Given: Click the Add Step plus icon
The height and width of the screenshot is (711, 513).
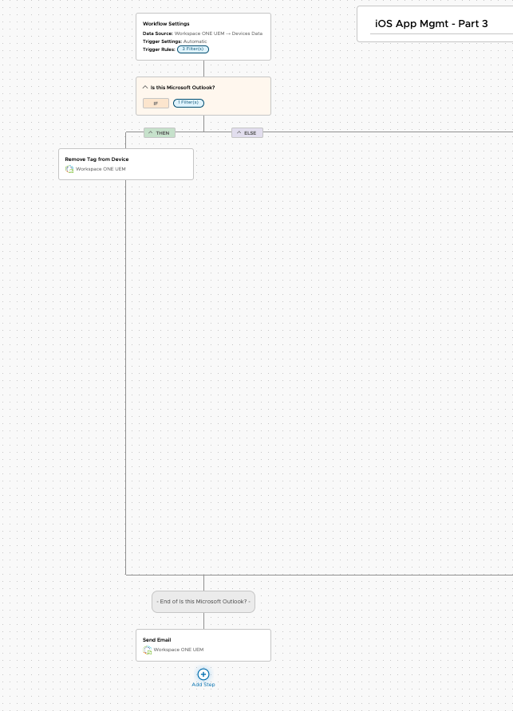Looking at the screenshot, I should (x=203, y=674).
